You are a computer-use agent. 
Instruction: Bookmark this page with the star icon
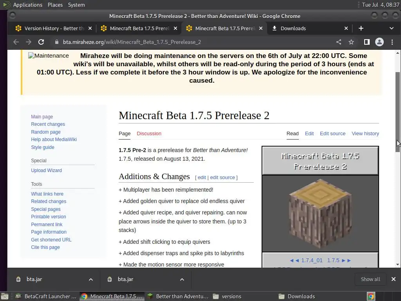351,42
